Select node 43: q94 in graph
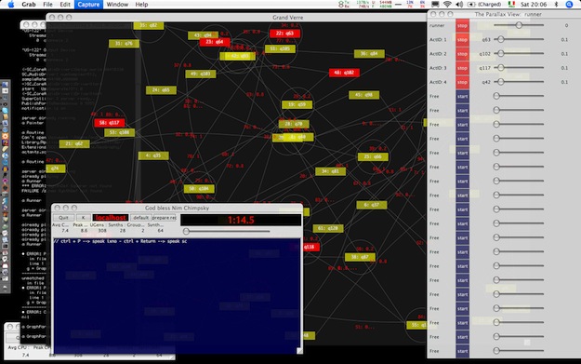This screenshot has width=581, height=364. [x=203, y=35]
